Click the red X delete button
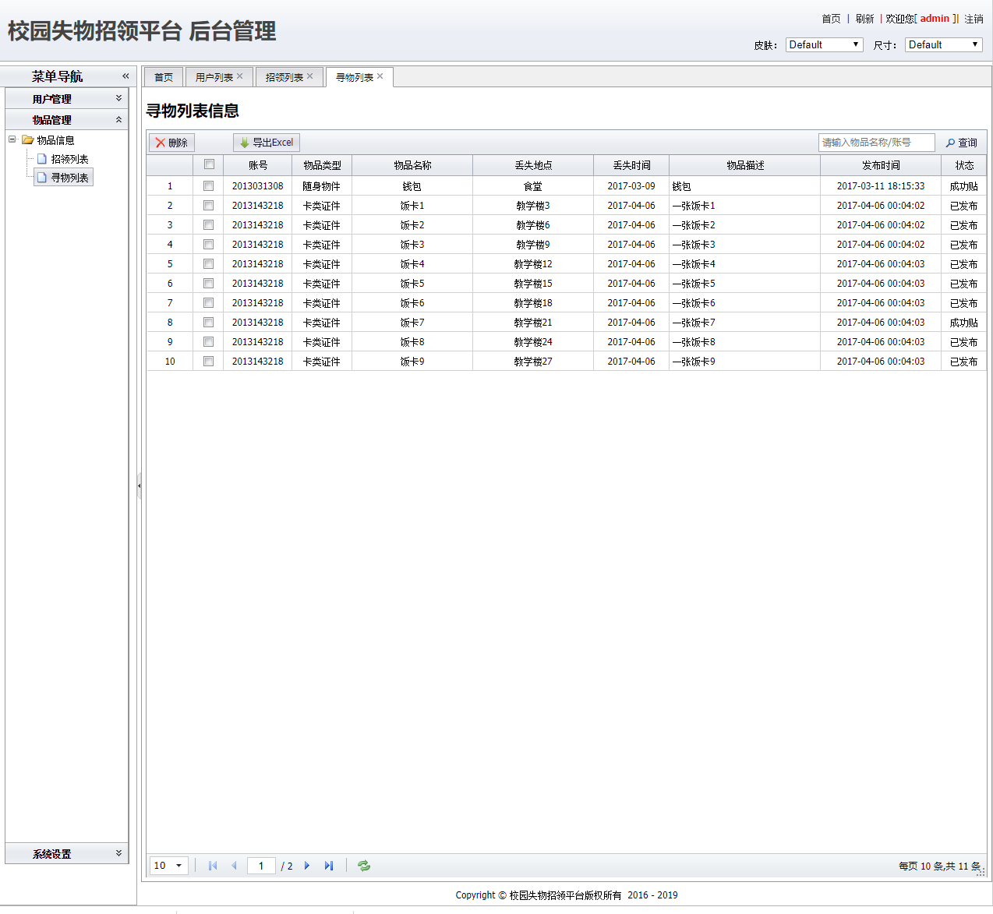 point(171,143)
